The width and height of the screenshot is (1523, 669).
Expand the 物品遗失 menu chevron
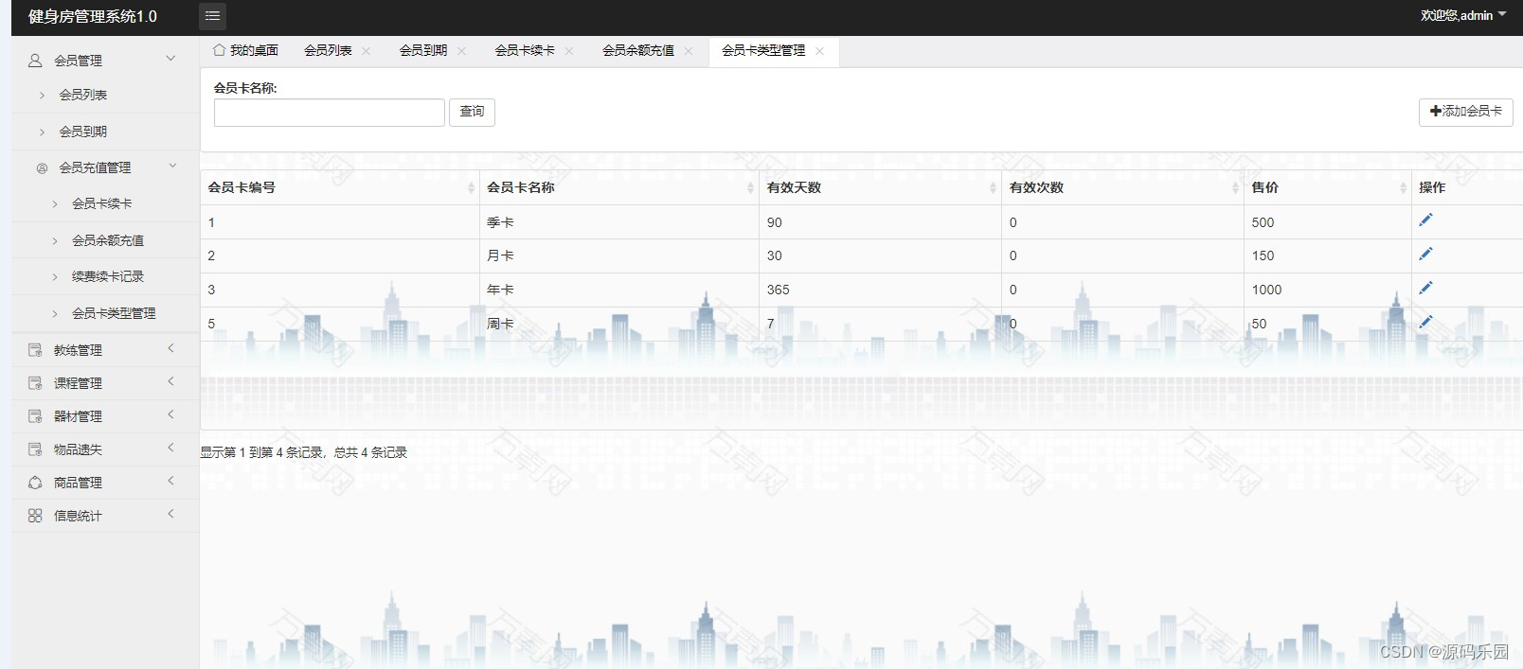click(x=170, y=448)
